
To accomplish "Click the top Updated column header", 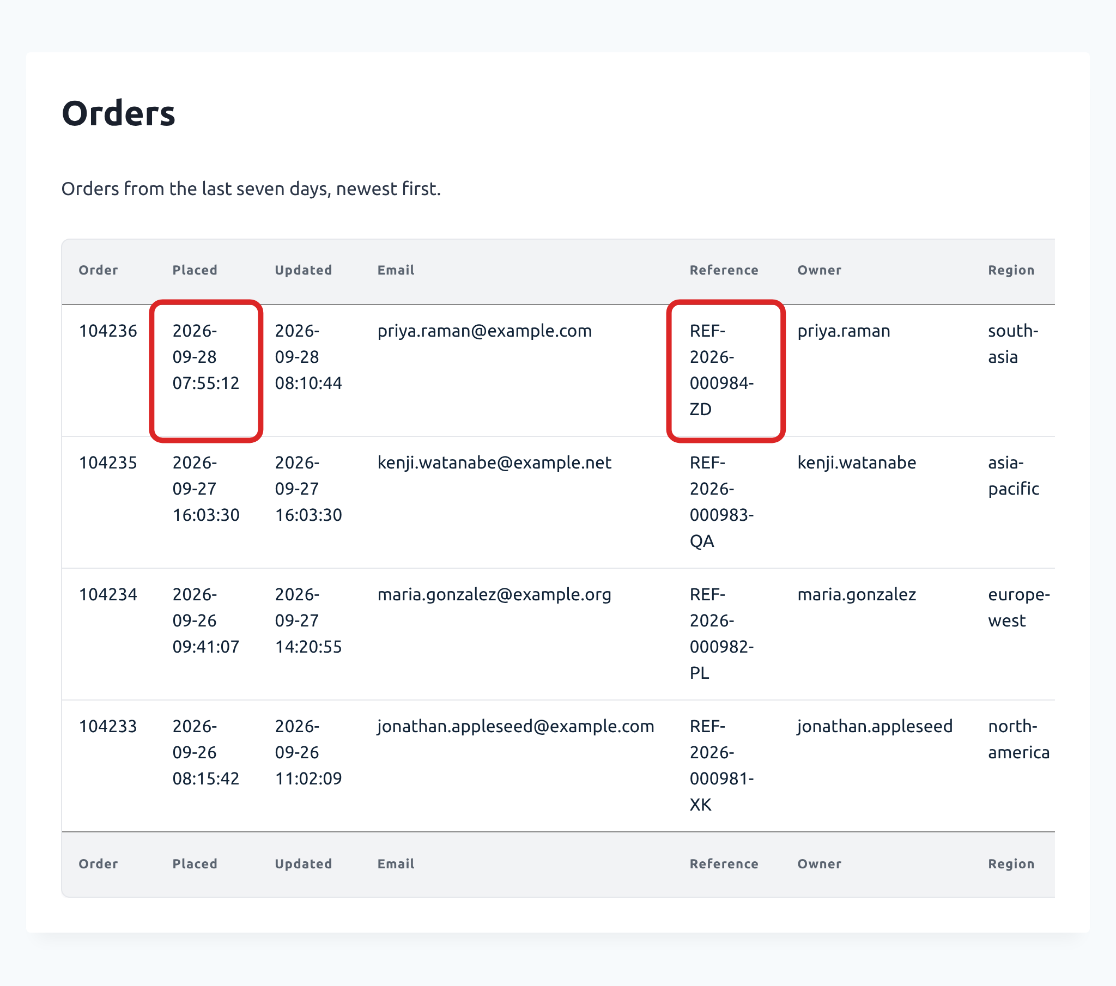I will tap(304, 270).
